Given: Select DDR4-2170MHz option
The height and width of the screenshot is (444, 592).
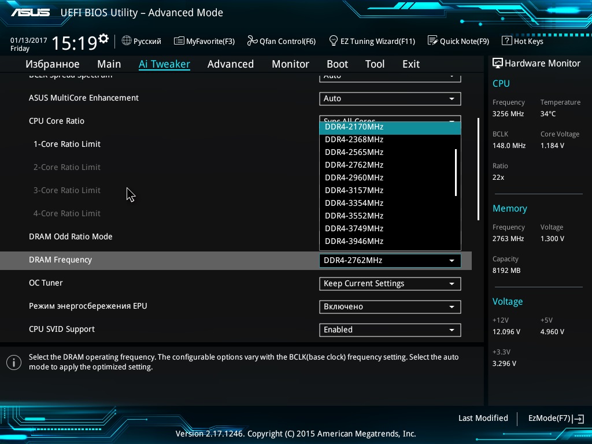Looking at the screenshot, I should (x=390, y=127).
